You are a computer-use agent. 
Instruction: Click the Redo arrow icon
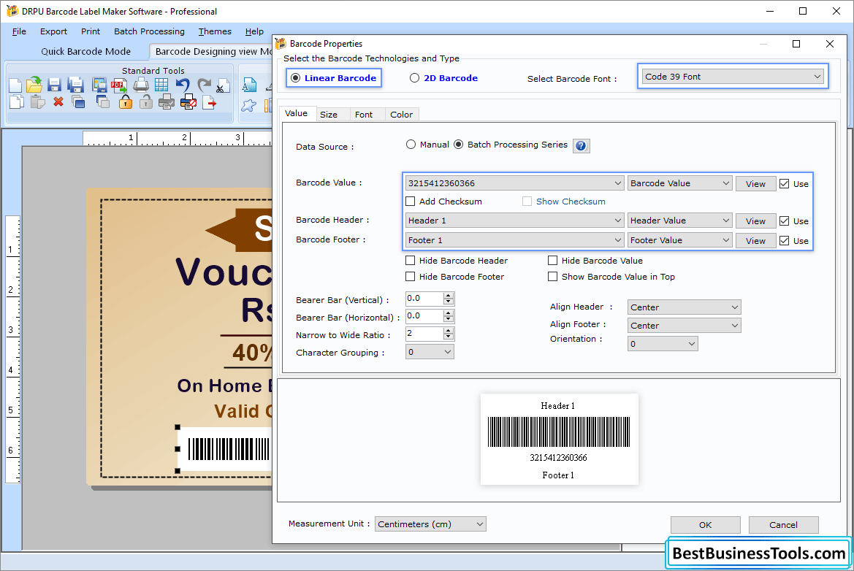coord(203,85)
